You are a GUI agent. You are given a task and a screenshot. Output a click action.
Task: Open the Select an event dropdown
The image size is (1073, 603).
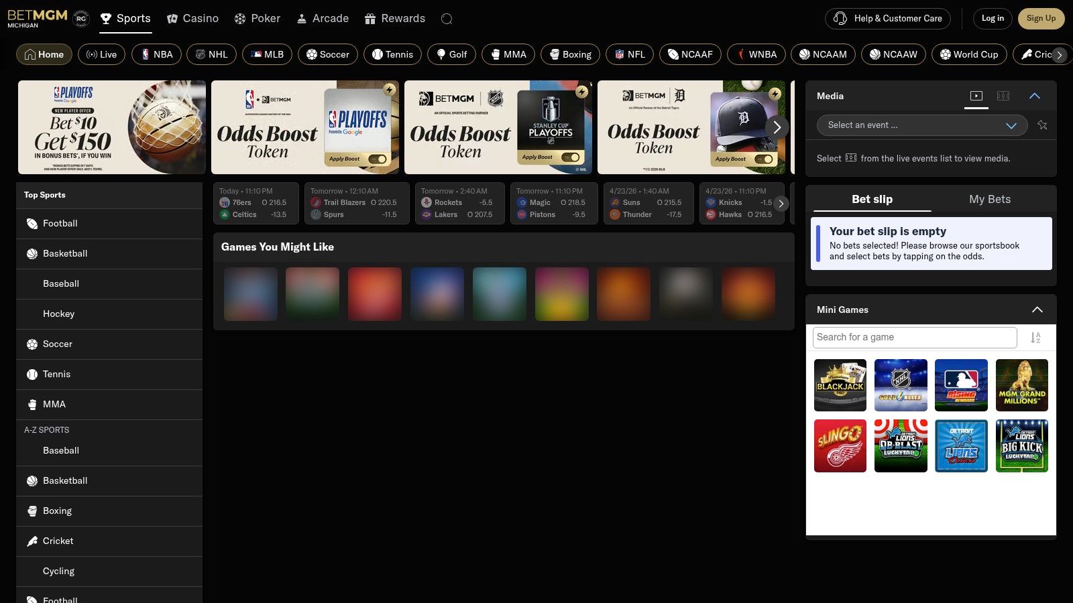(x=921, y=125)
